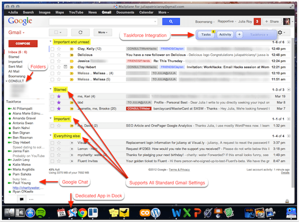The height and width of the screenshot is (222, 299).
Task: Collapse the Important and unread section
Action: coord(51,41)
